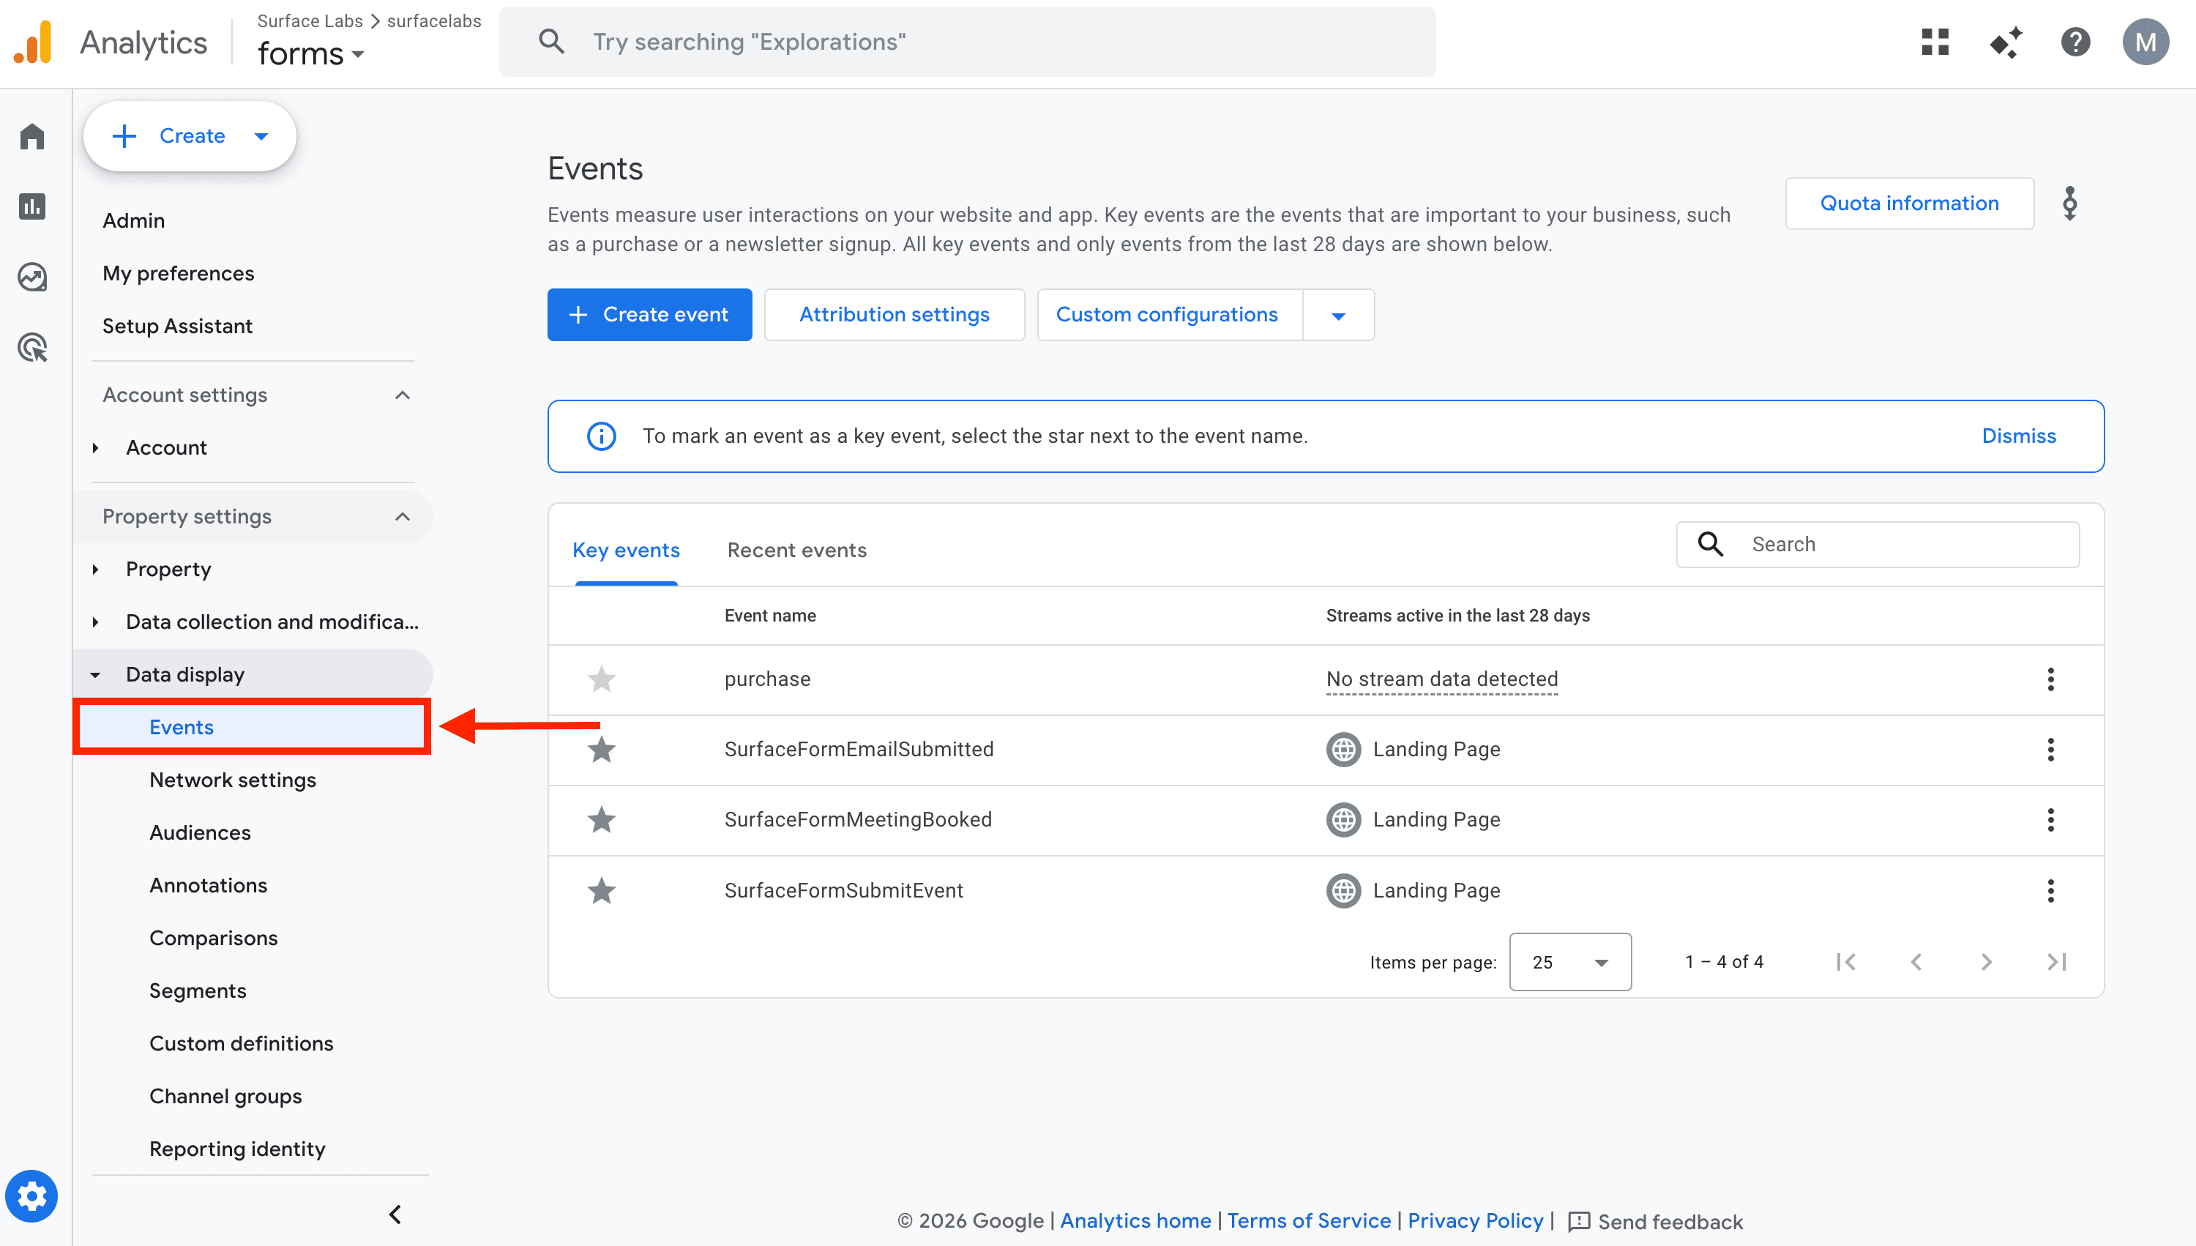Select Events in Data display
Image resolution: width=2196 pixels, height=1246 pixels.
(x=253, y=728)
